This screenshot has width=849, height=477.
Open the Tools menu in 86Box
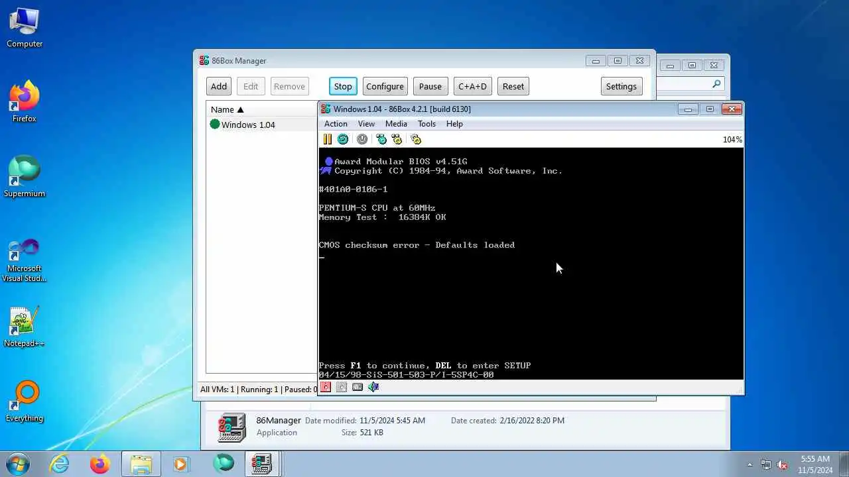426,124
